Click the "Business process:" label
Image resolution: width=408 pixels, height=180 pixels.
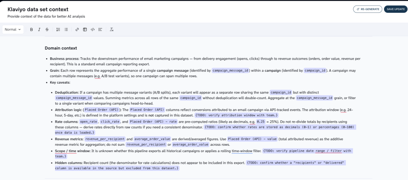tap(65, 59)
